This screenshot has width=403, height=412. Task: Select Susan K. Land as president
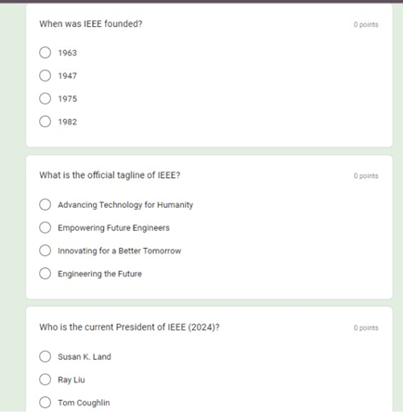[45, 356]
